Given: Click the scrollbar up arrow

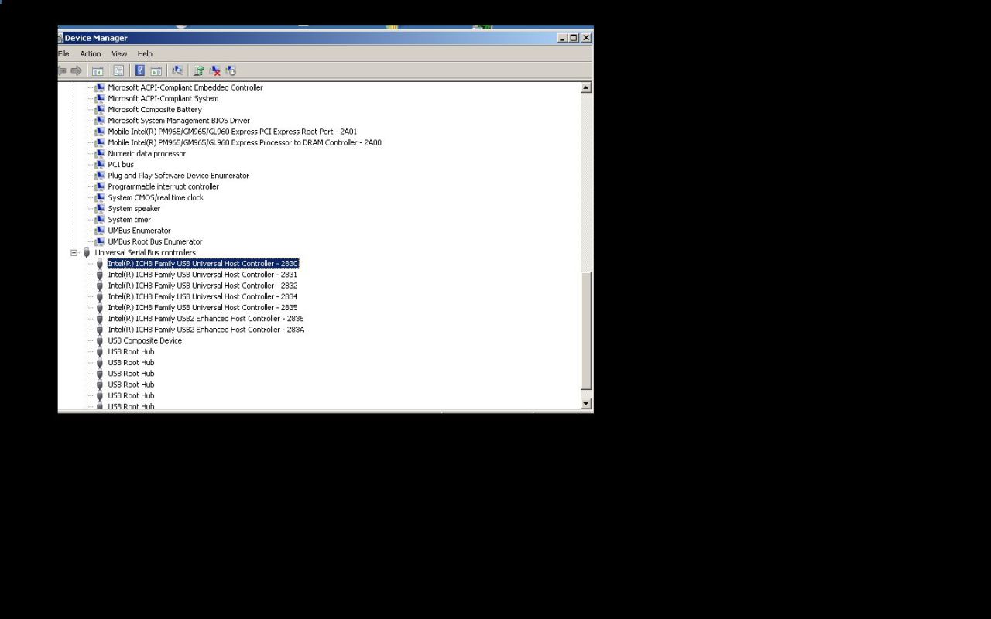Looking at the screenshot, I should tap(586, 87).
